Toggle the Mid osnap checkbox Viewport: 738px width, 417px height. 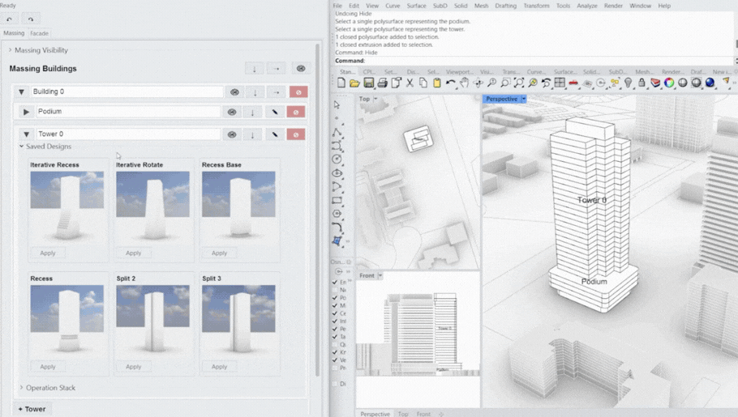coord(335,305)
